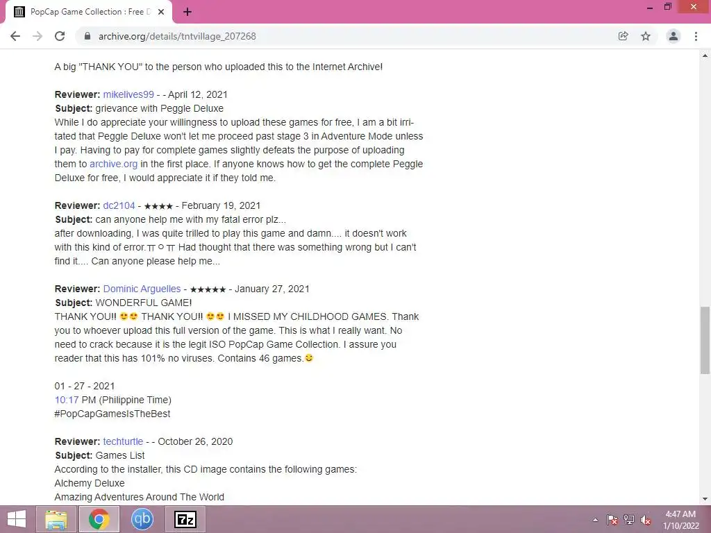Open the Chrome profile avatar

point(674,36)
